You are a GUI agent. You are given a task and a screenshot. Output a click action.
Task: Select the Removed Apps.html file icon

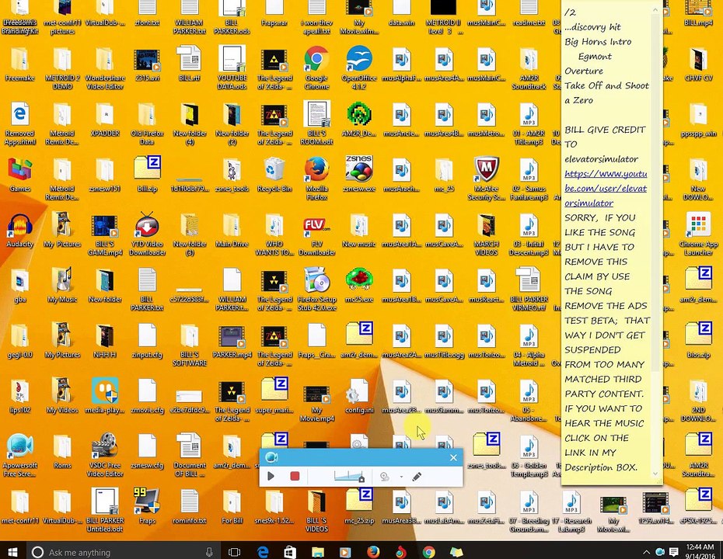click(20, 123)
